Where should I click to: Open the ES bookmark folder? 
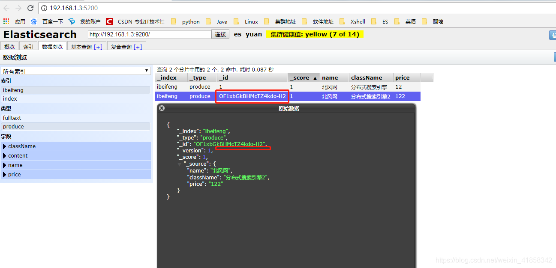click(x=380, y=21)
